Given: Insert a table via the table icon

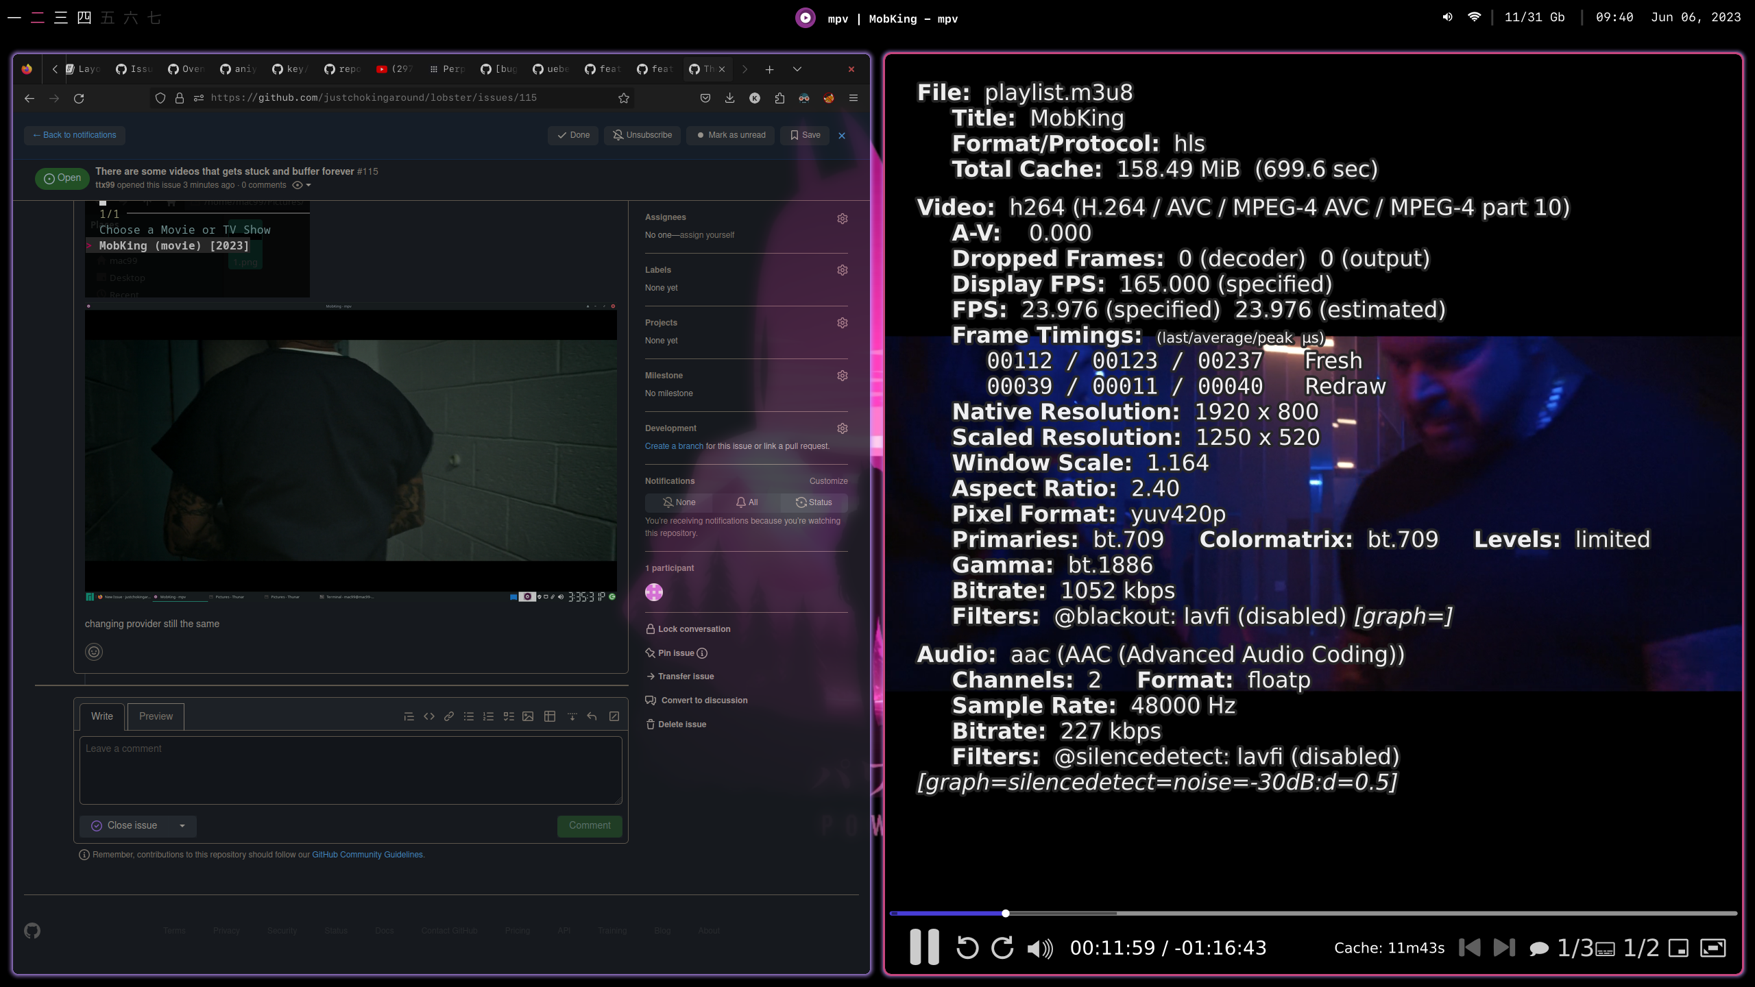Looking at the screenshot, I should (549, 716).
